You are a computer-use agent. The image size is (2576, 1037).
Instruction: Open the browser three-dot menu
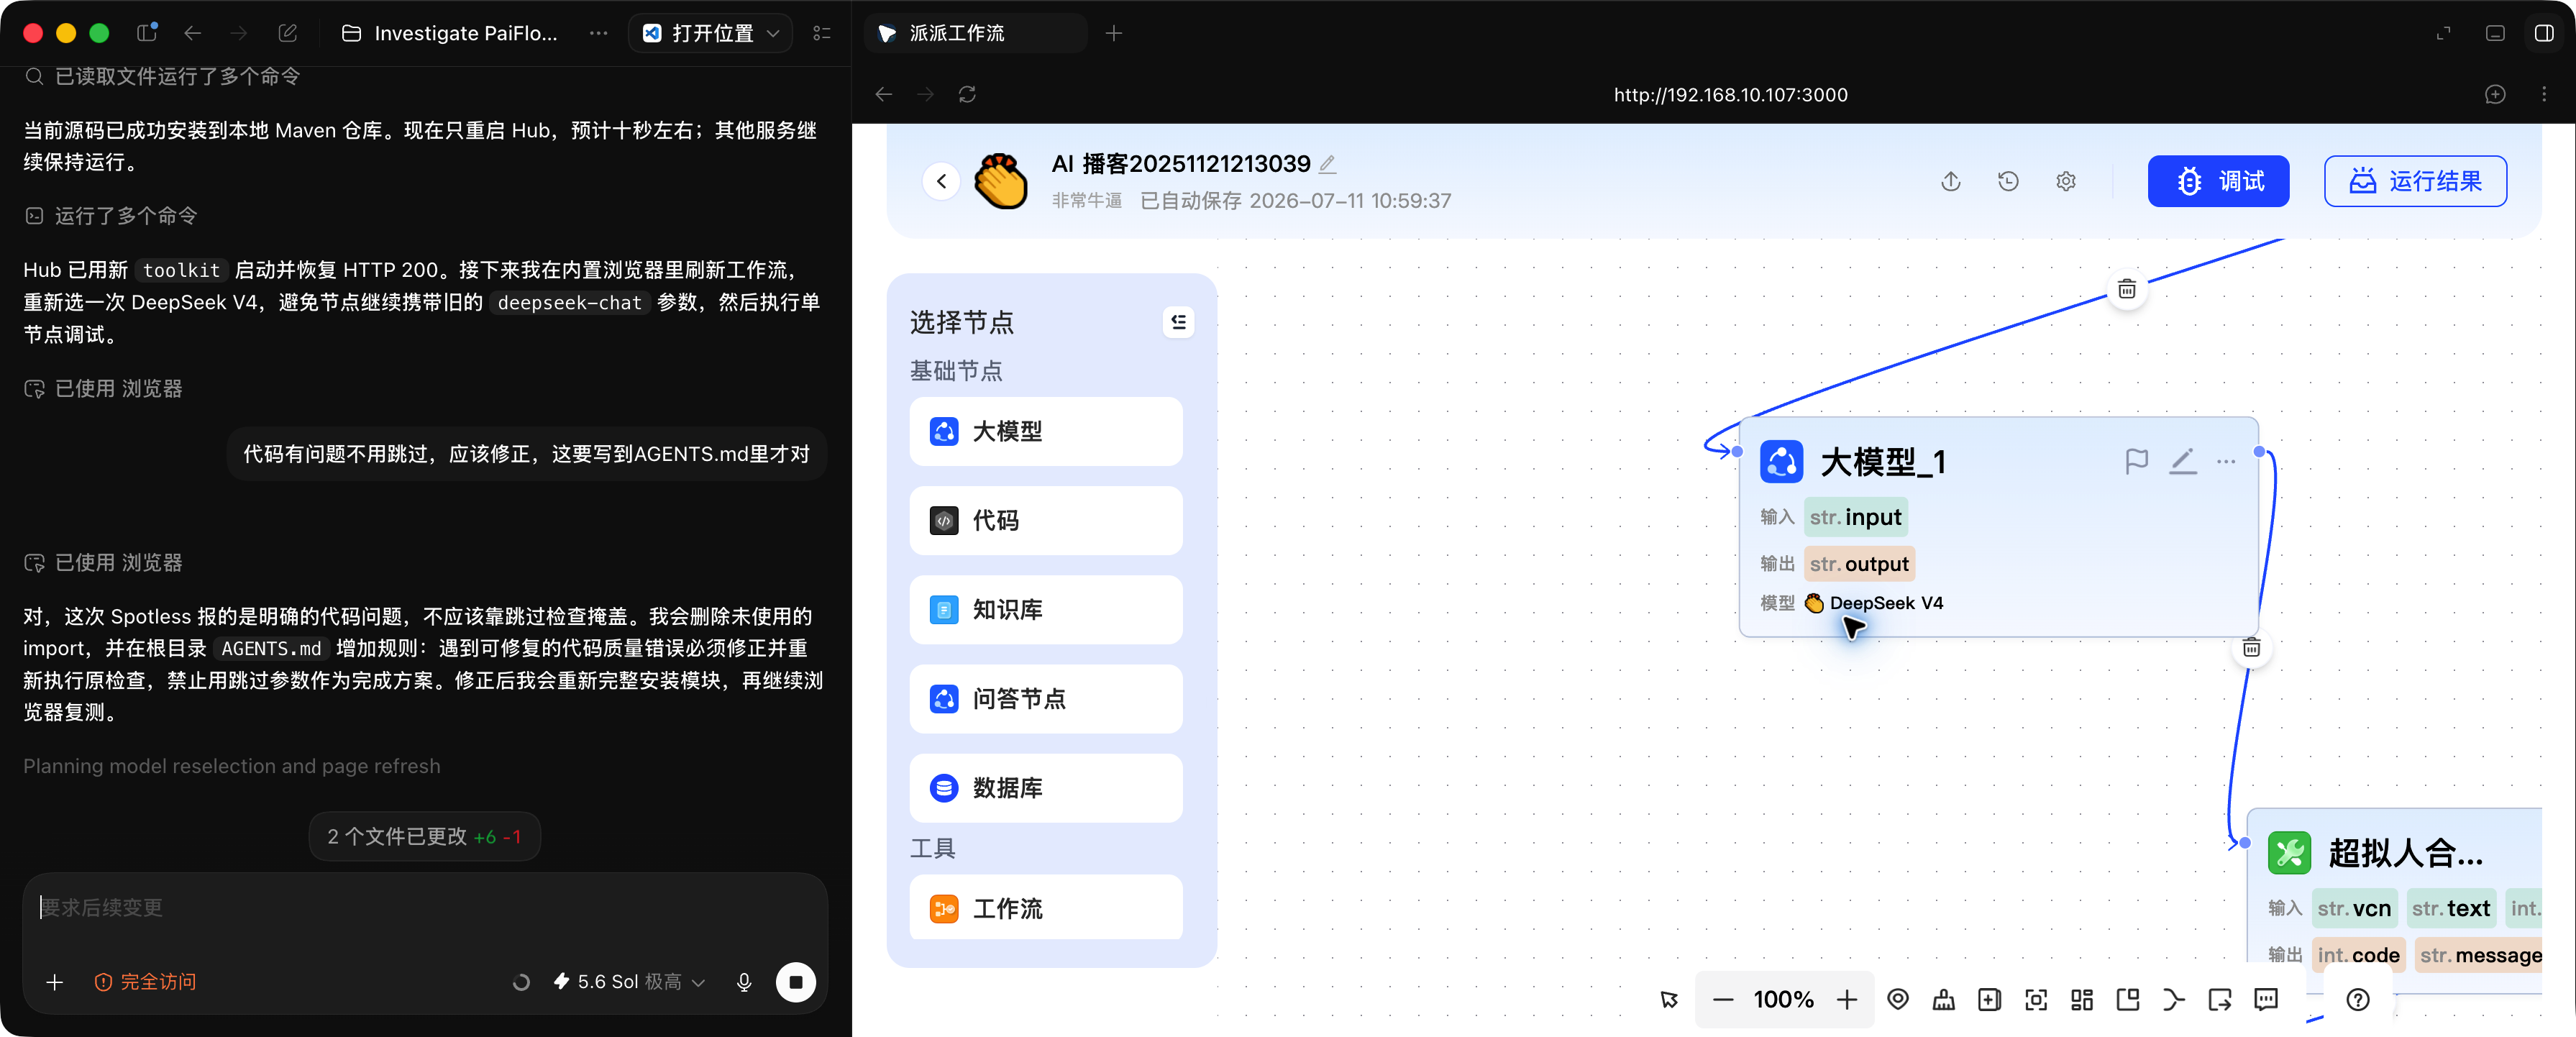[2544, 94]
